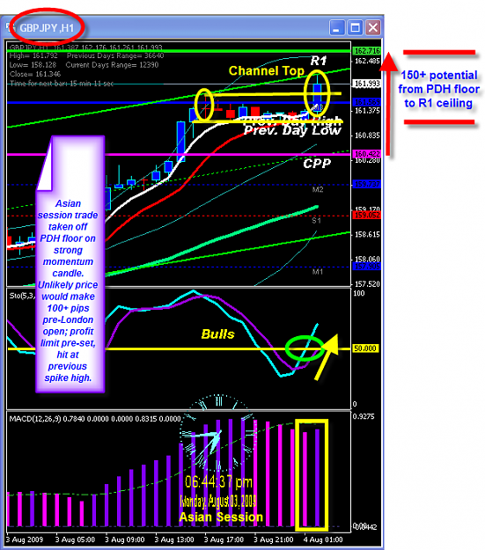Screen dimensions: 485x550
Task: Click the 161.375 price scale value
Action: [367, 111]
